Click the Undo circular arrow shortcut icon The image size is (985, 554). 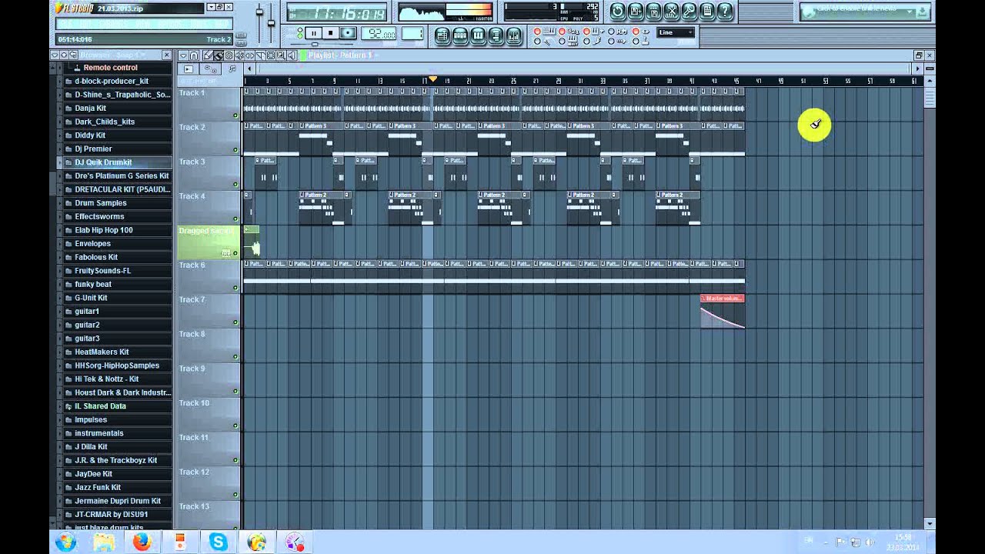(618, 11)
